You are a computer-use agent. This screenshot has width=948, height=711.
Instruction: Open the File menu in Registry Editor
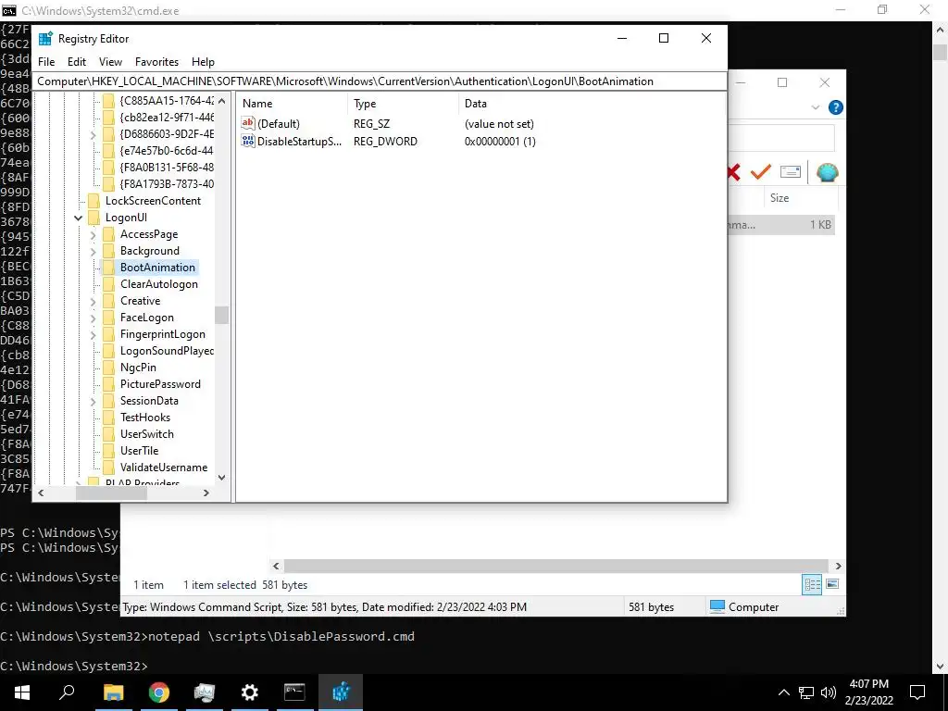point(46,62)
